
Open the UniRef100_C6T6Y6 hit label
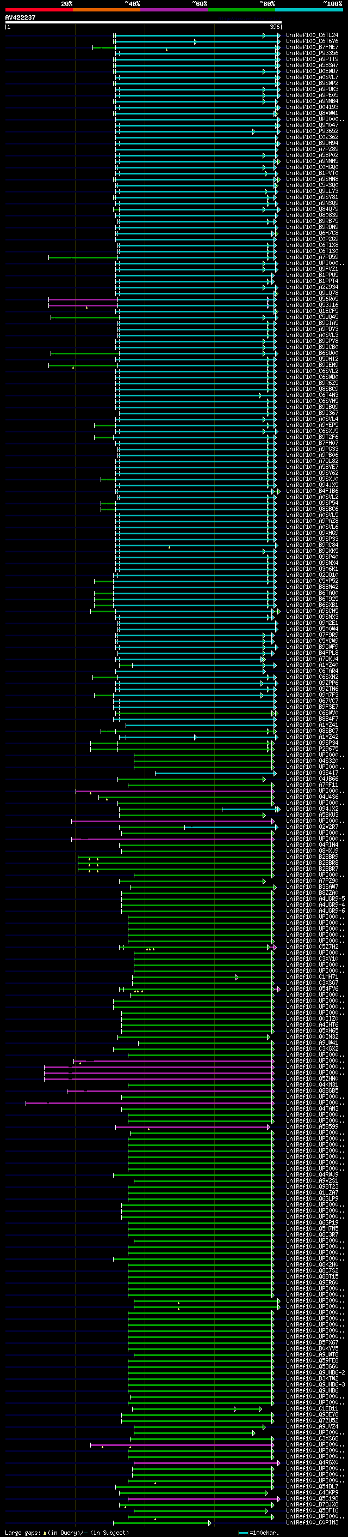[312, 41]
